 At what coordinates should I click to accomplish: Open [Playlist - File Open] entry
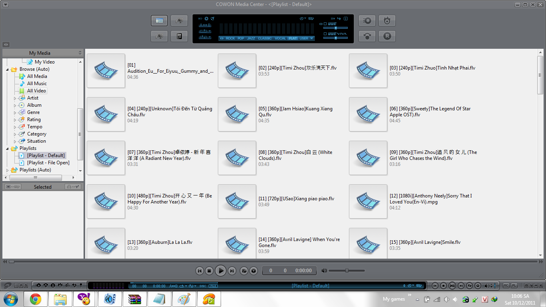point(48,163)
